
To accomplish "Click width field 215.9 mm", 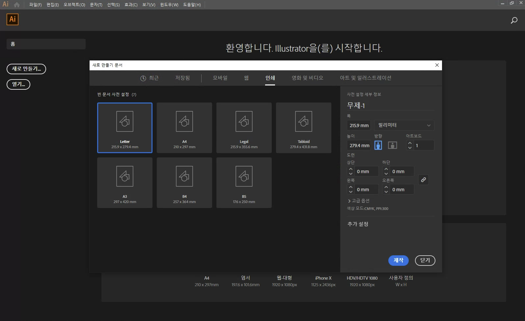I will [359, 125].
